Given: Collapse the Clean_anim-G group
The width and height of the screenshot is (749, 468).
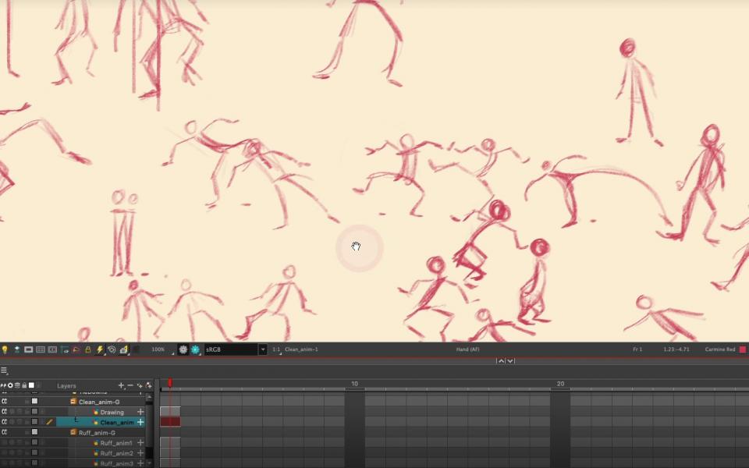Looking at the screenshot, I should coord(73,401).
